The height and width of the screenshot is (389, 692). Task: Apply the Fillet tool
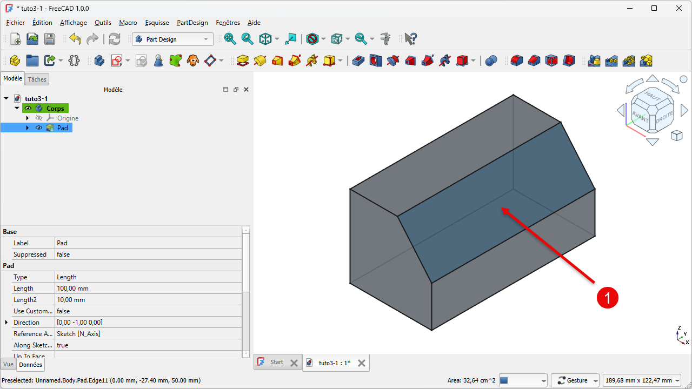pyautogui.click(x=517, y=61)
